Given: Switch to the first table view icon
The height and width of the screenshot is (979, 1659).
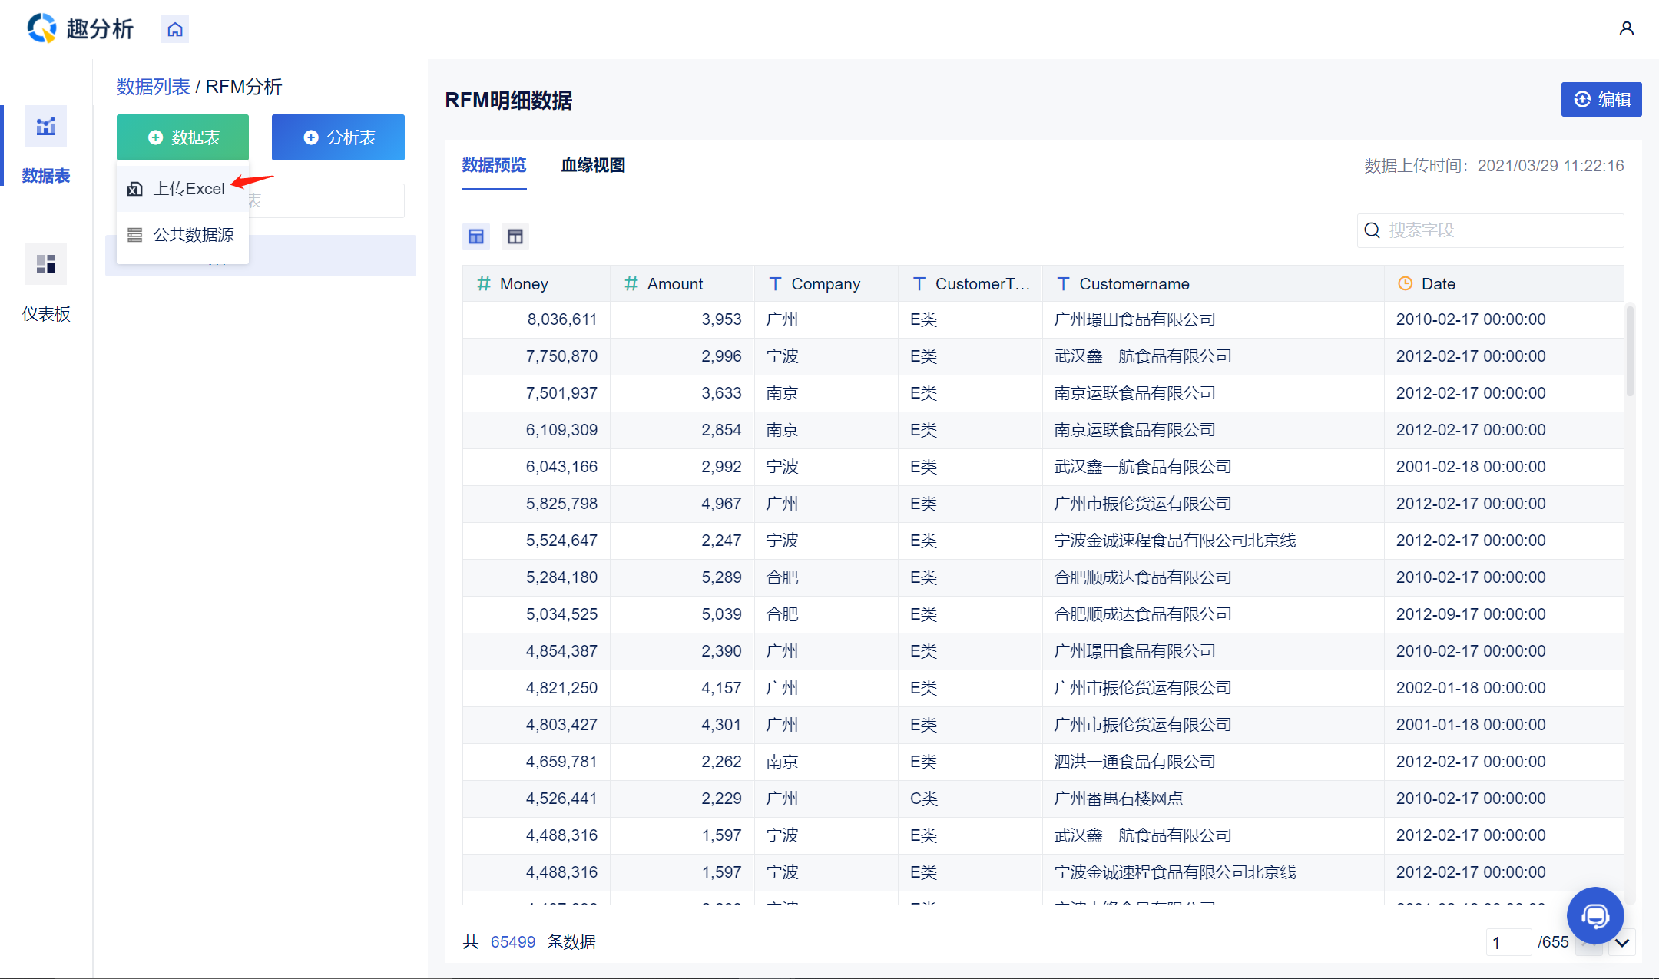Looking at the screenshot, I should 476,236.
